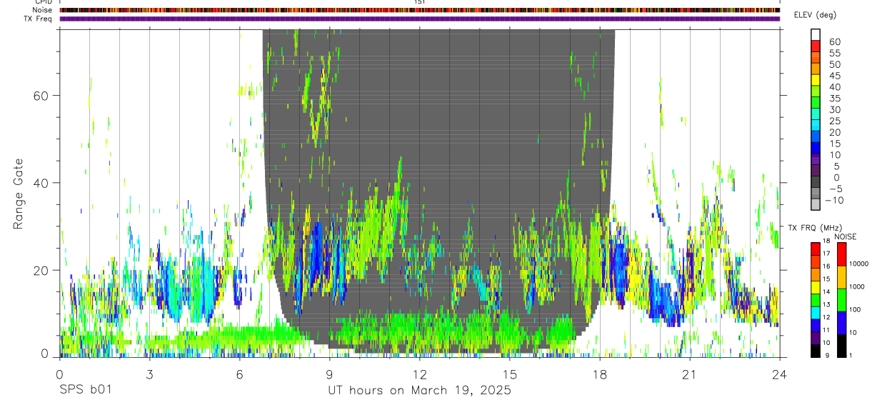877x405 pixels.
Task: Click the '45' value on the ELEV colorbar
Action: coord(835,76)
